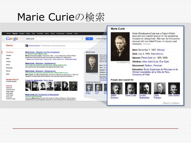Open Marie Curie Wikipedia search result

[43, 52]
